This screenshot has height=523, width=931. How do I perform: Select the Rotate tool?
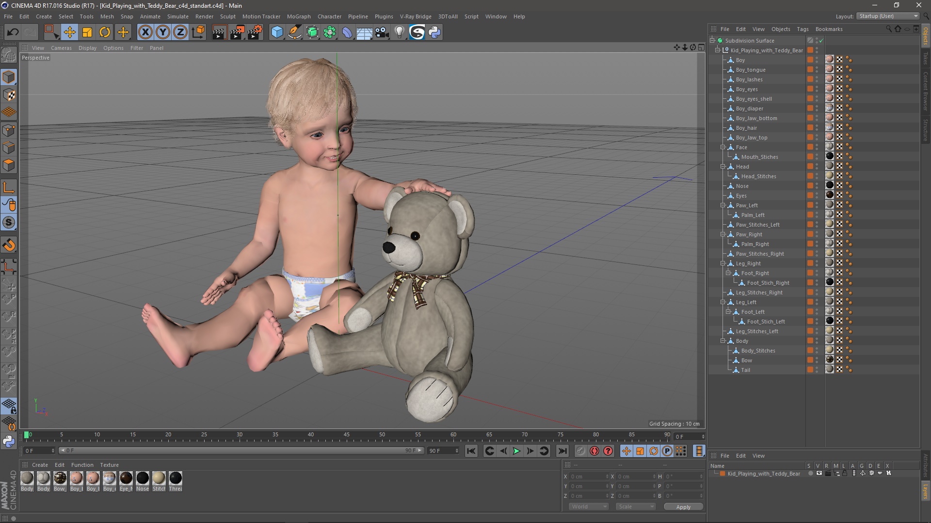[x=105, y=32]
